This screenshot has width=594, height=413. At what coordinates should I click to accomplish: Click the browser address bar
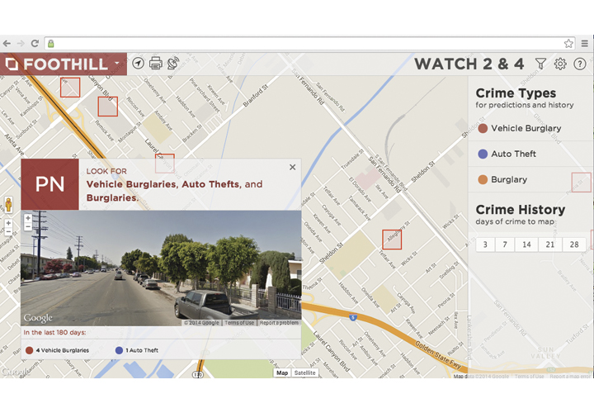click(x=305, y=43)
